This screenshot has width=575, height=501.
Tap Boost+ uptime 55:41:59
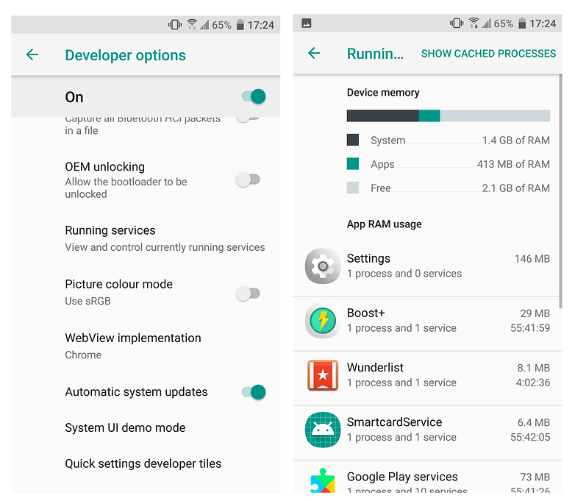pyautogui.click(x=530, y=328)
